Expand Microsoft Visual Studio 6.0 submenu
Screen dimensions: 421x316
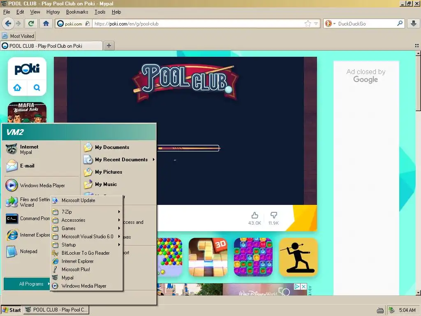(87, 237)
